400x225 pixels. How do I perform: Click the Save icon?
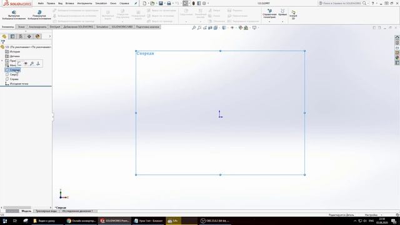161,3
